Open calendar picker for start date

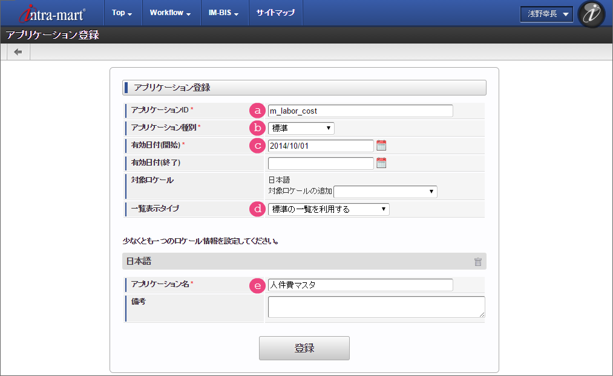click(x=381, y=145)
